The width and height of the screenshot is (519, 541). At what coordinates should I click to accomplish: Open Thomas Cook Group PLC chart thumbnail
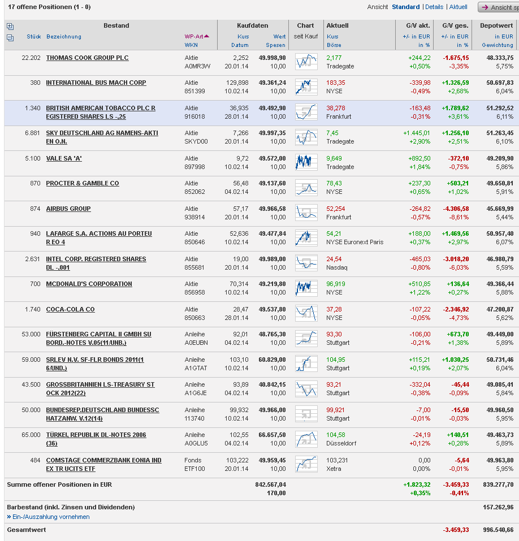coord(306,62)
